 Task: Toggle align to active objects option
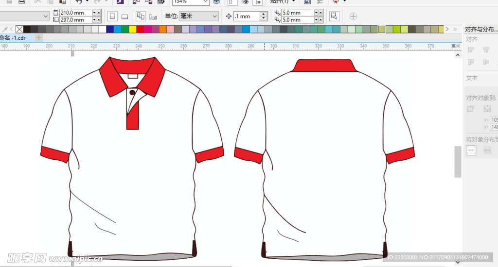point(471,109)
